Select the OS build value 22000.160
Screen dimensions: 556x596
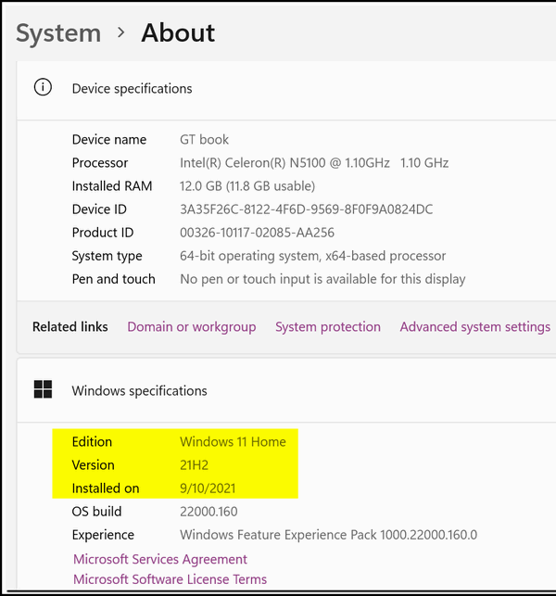(x=208, y=512)
